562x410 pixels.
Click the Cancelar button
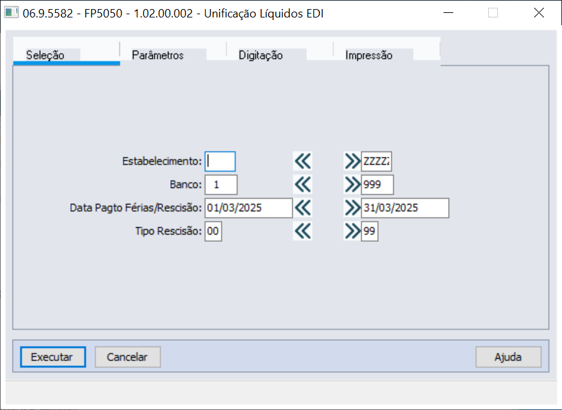click(x=128, y=356)
